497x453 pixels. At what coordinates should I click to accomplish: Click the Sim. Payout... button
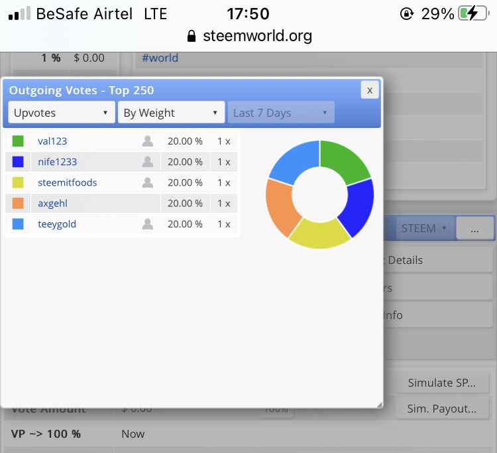click(442, 409)
